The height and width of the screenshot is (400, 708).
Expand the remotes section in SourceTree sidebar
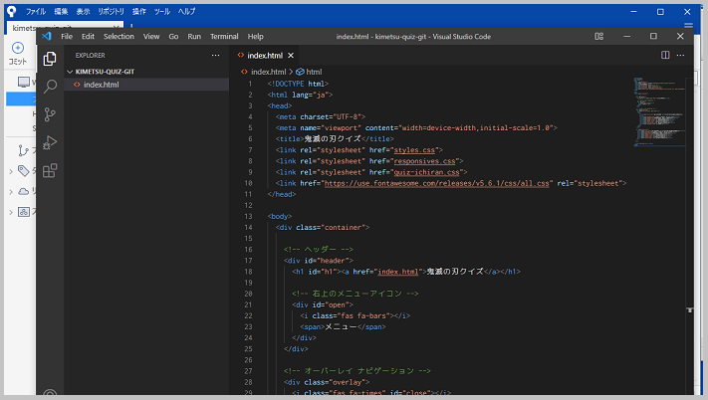pyautogui.click(x=11, y=192)
